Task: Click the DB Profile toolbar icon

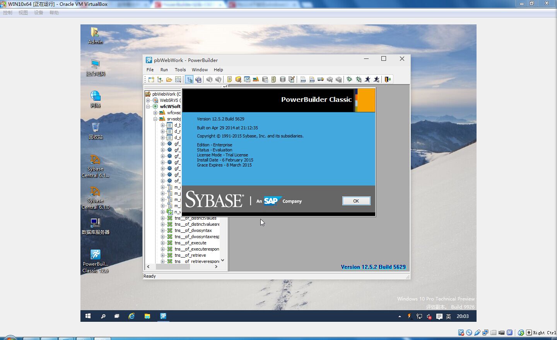Action: coord(265,79)
